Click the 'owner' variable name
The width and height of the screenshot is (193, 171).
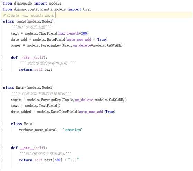pyautogui.click(x=16, y=45)
